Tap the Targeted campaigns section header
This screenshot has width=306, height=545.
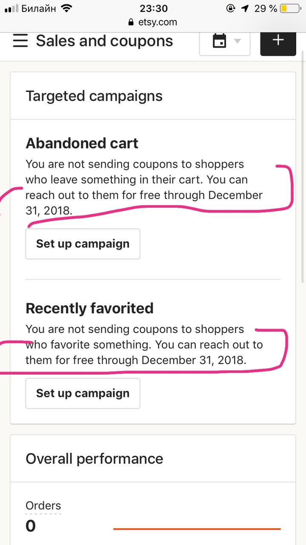[94, 96]
